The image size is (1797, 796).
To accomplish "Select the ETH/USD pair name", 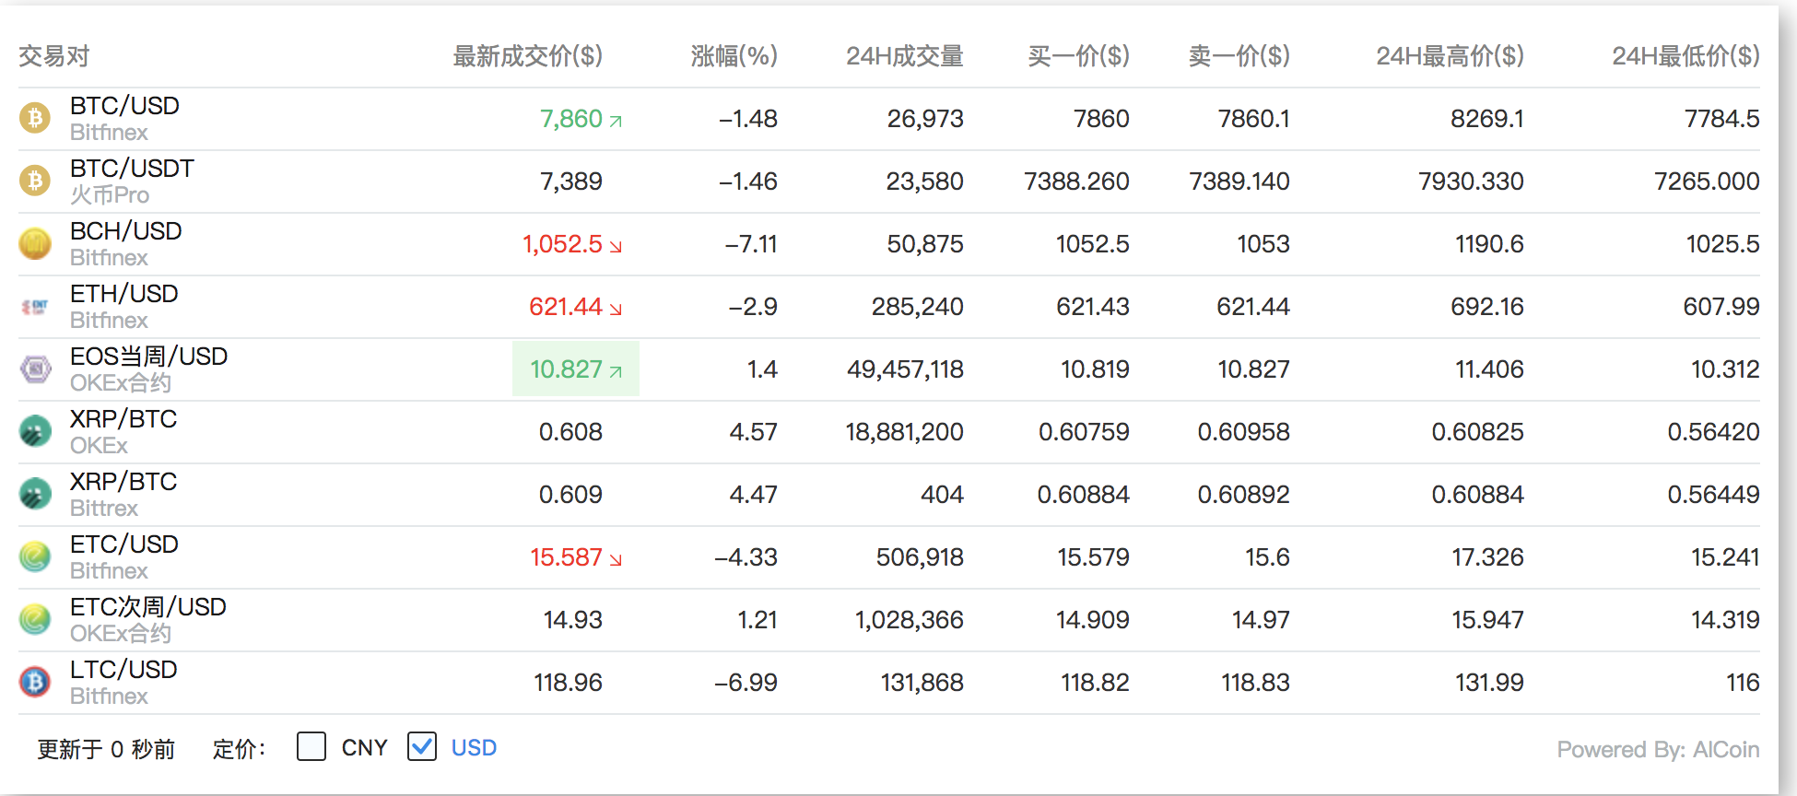I will click(124, 294).
